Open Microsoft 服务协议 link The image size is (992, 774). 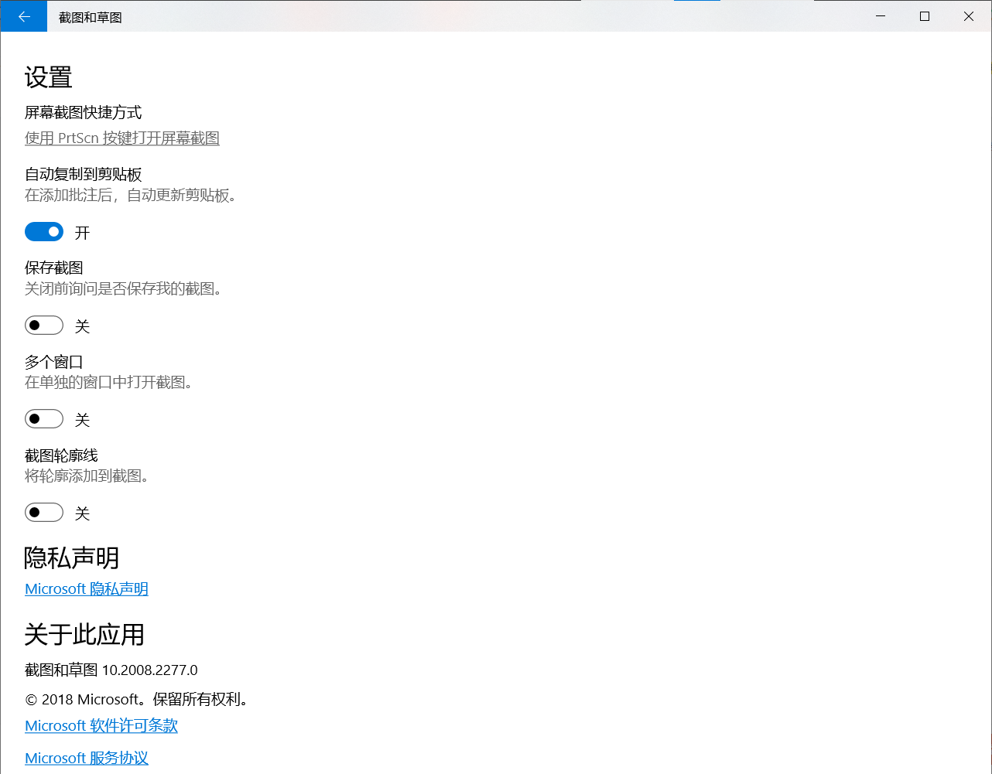coord(86,757)
